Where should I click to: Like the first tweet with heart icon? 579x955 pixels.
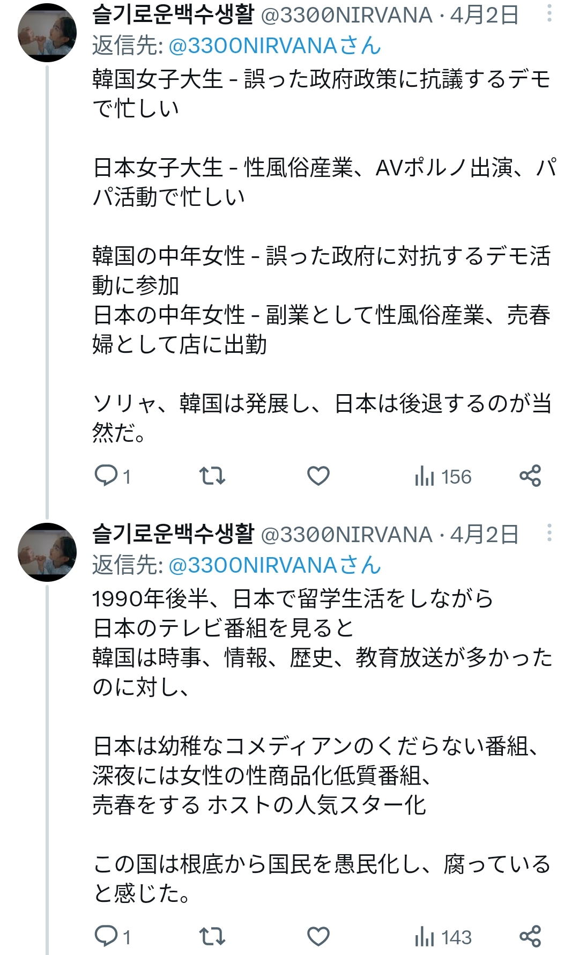coord(318,476)
